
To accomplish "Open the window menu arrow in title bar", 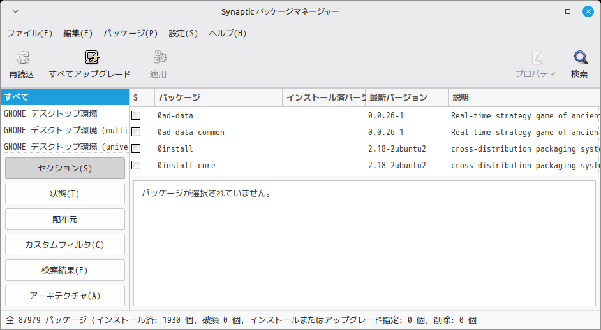I will 15,11.
